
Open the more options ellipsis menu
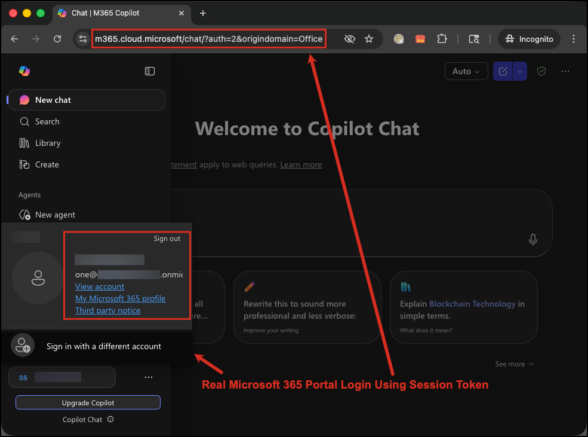(x=565, y=71)
